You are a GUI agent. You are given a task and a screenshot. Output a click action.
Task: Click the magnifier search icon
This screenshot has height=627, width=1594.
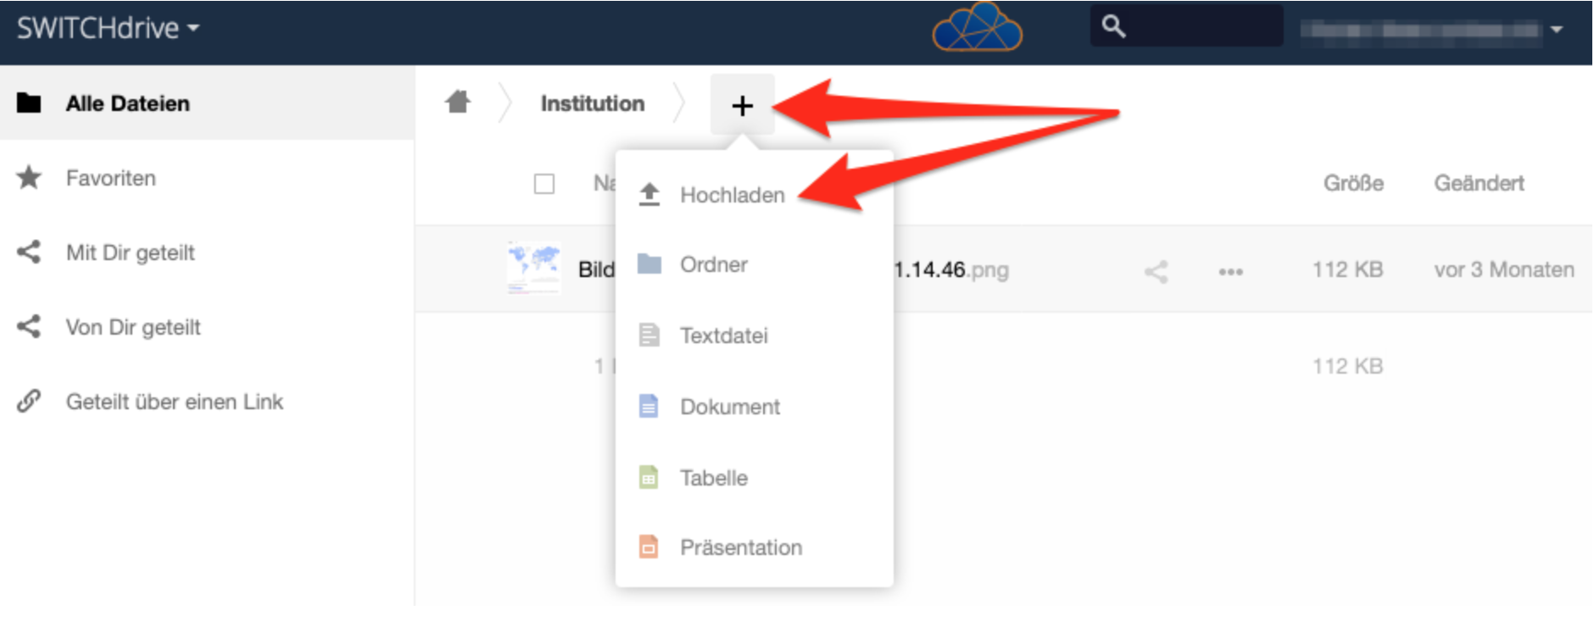(1114, 27)
